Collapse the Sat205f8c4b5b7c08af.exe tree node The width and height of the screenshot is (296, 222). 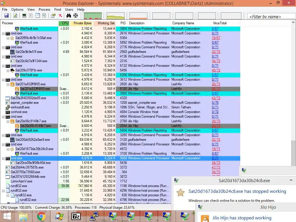(8, 38)
